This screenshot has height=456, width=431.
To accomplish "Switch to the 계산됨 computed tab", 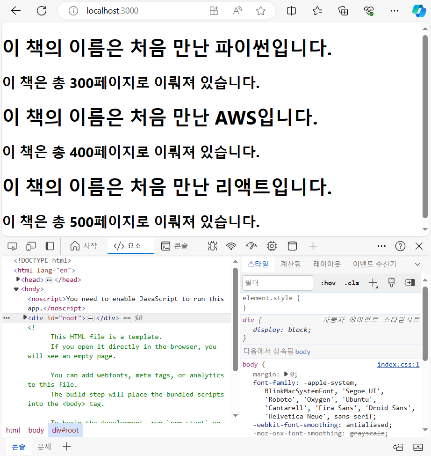I will [290, 264].
